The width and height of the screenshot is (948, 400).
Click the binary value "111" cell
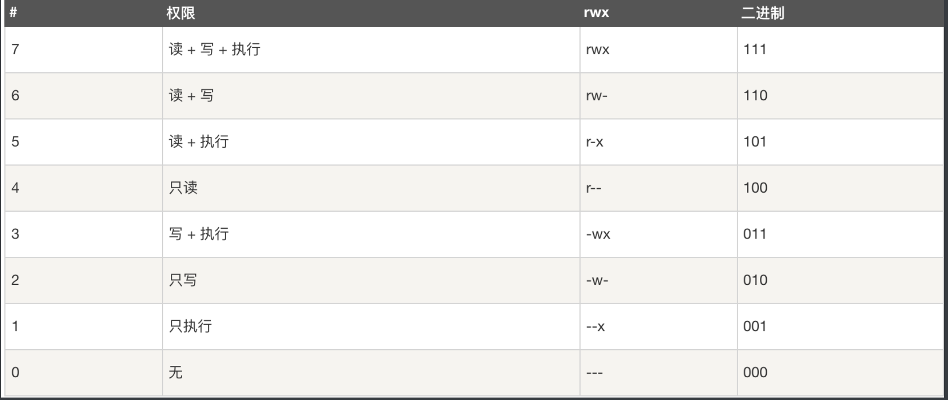tap(755, 49)
